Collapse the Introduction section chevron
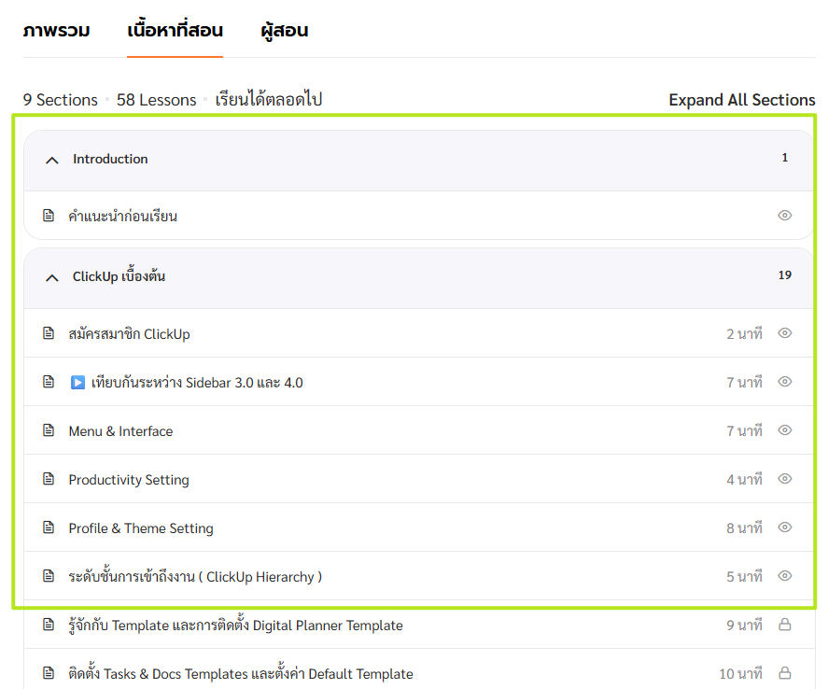The width and height of the screenshot is (828, 689). point(51,160)
